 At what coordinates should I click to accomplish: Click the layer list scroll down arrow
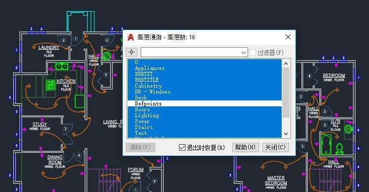[x=286, y=134]
